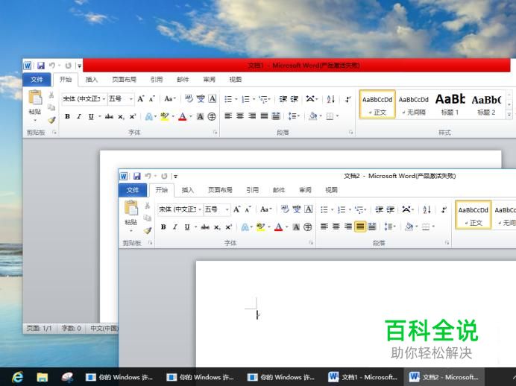Click Paste icon in 文档1 window
The image size is (516, 386).
(35, 98)
